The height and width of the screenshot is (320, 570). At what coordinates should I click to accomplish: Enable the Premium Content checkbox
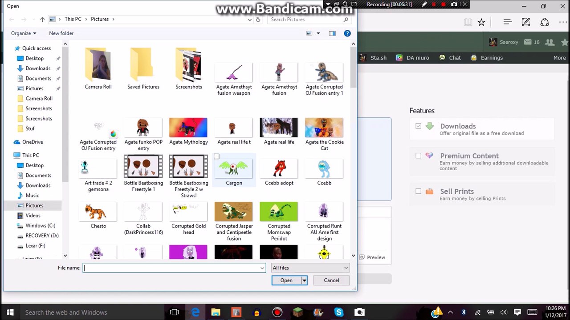pos(418,156)
